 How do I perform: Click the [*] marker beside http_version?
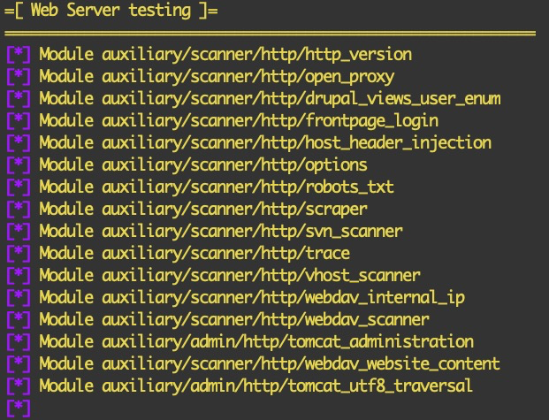point(19,55)
